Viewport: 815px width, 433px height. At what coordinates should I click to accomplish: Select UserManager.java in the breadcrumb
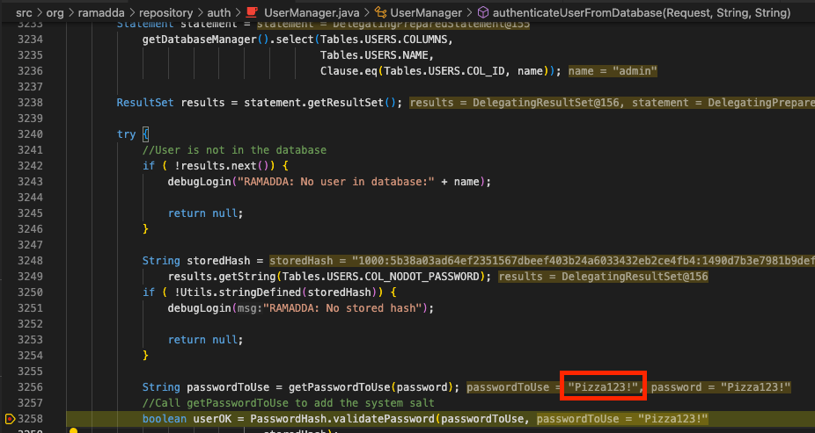coord(312,12)
